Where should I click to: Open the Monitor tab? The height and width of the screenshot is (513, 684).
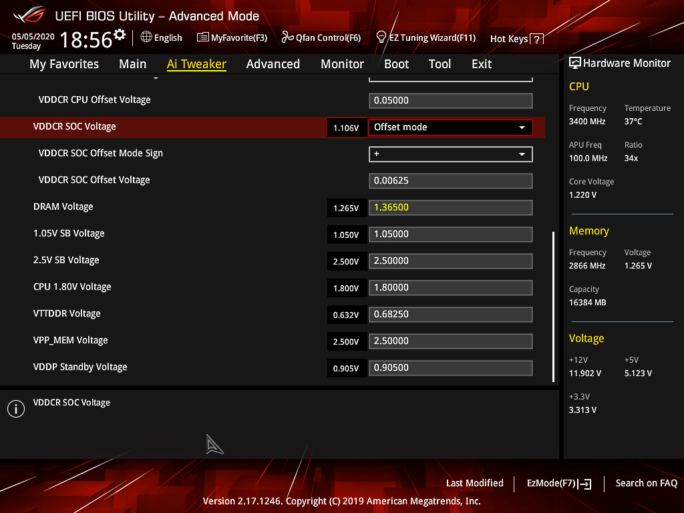click(x=343, y=64)
